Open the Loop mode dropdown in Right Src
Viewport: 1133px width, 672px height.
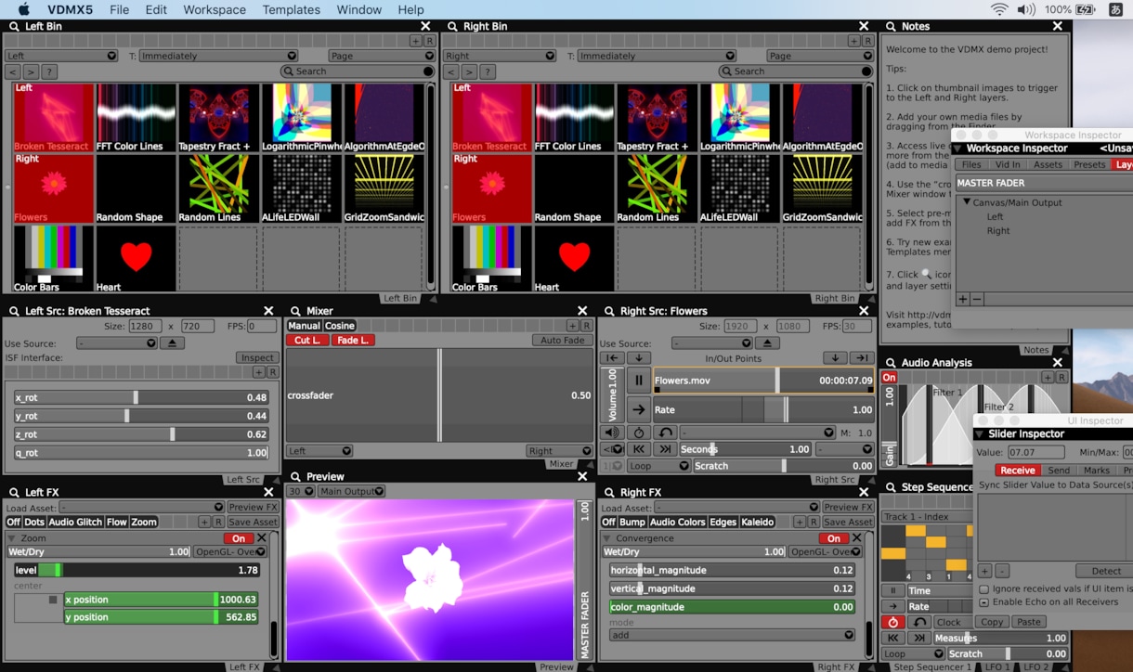[658, 466]
